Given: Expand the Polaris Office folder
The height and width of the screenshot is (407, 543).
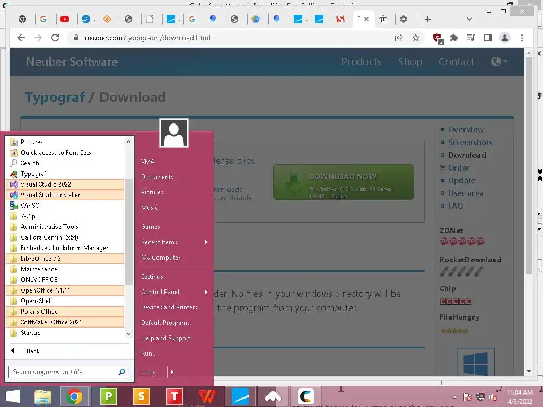Looking at the screenshot, I should pos(65,312).
